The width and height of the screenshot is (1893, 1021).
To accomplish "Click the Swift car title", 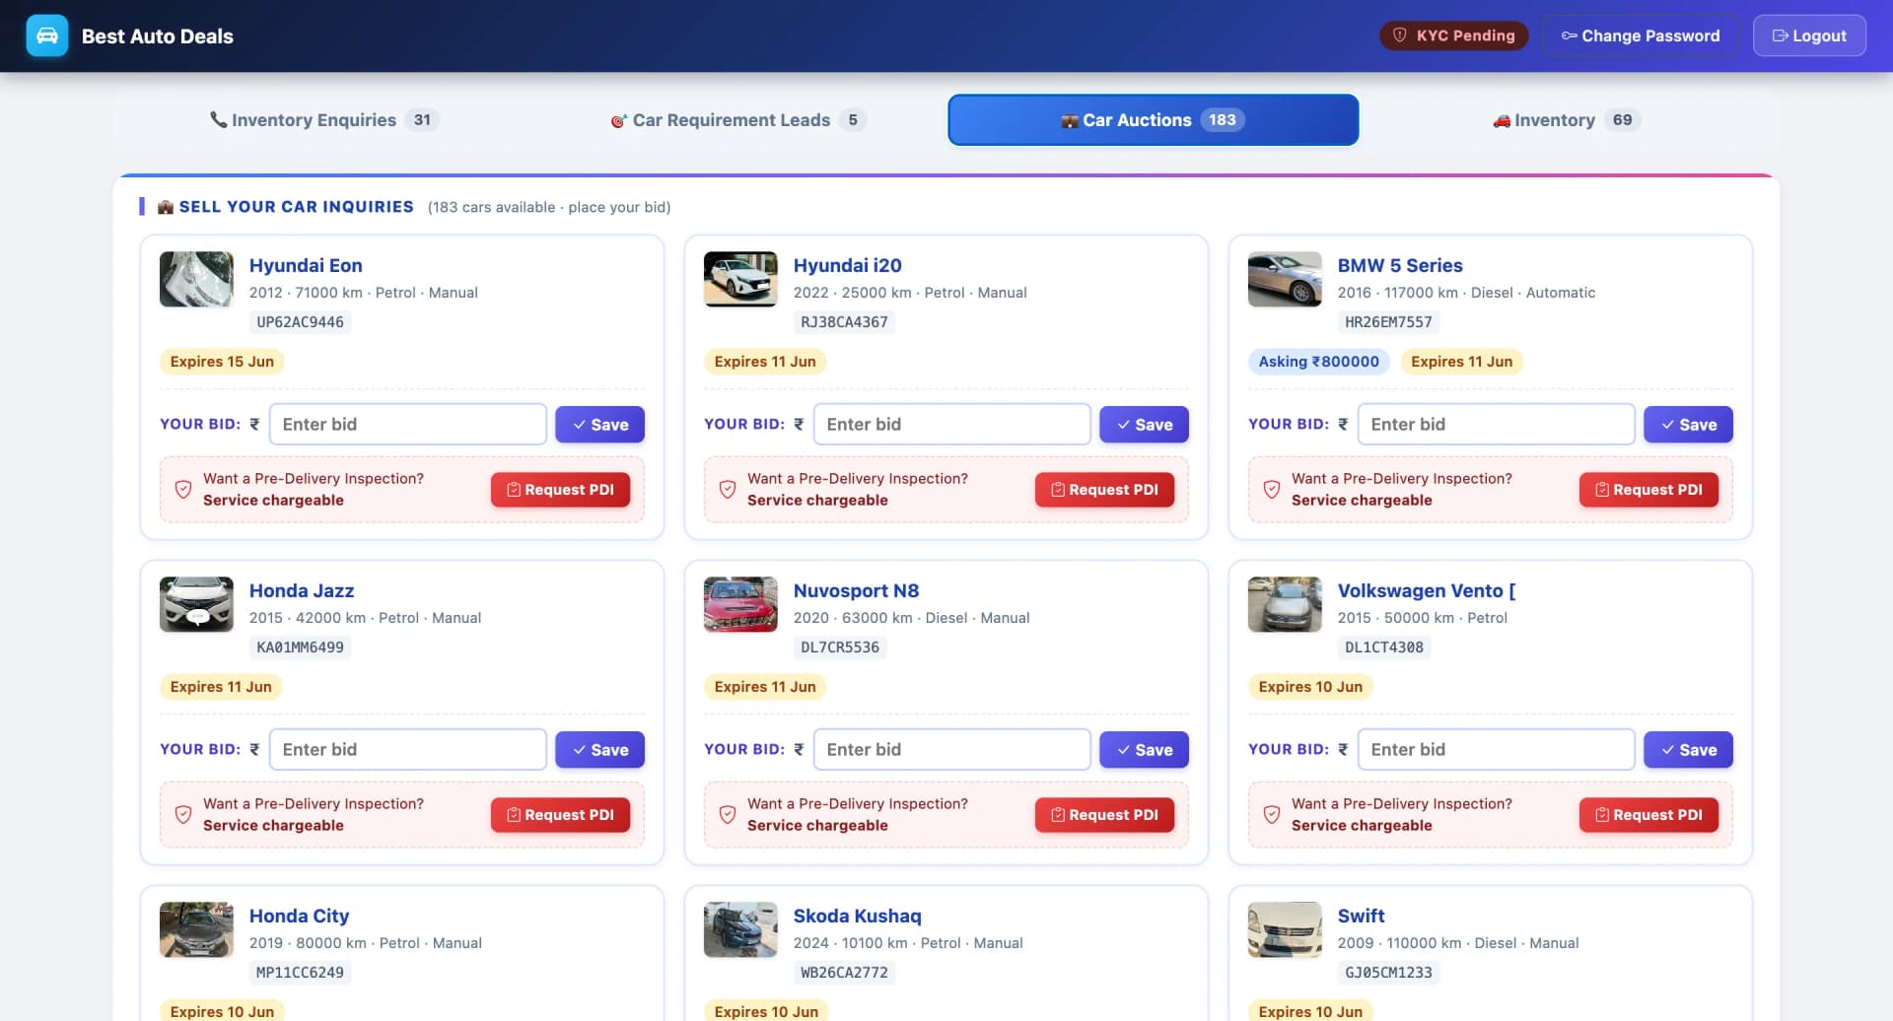I will [x=1361, y=916].
